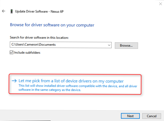This screenshot has width=164, height=121.
Task: Toggle the Include subfolders checkbox
Action: click(x=12, y=52)
